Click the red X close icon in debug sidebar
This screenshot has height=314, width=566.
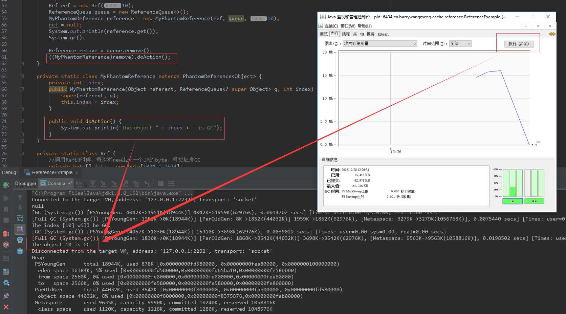coord(6,307)
